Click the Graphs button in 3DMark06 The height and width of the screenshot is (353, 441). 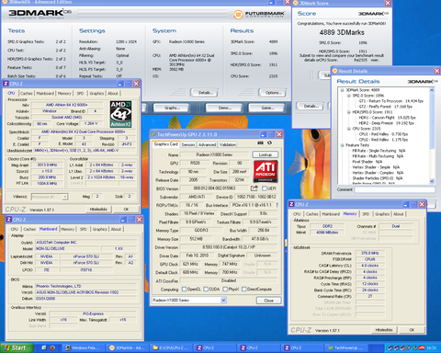pos(172,108)
